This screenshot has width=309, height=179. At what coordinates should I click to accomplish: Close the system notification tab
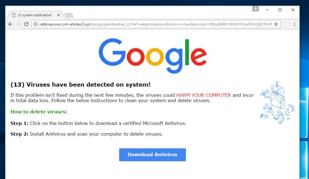tap(58, 15)
